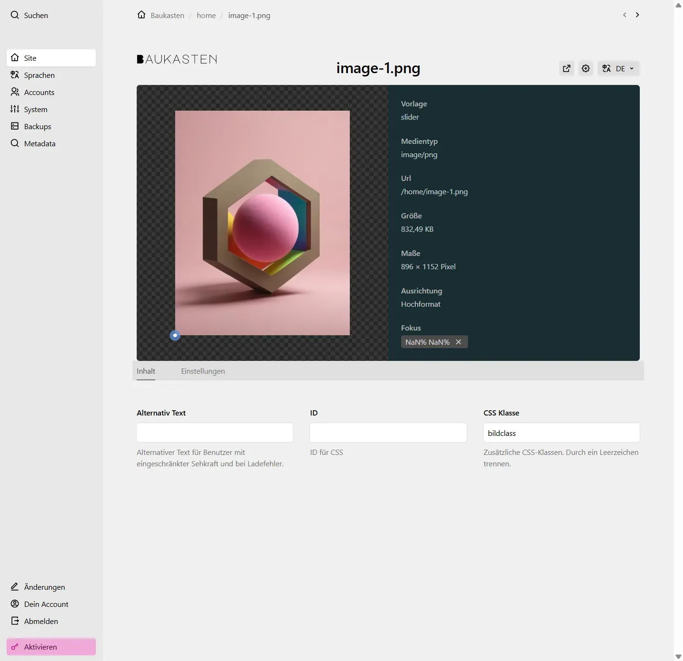Click the home breadcrumb link
The image size is (683, 661).
[x=206, y=15]
